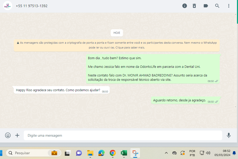Open Task View in the taskbar
The image size is (238, 159).
point(68,153)
